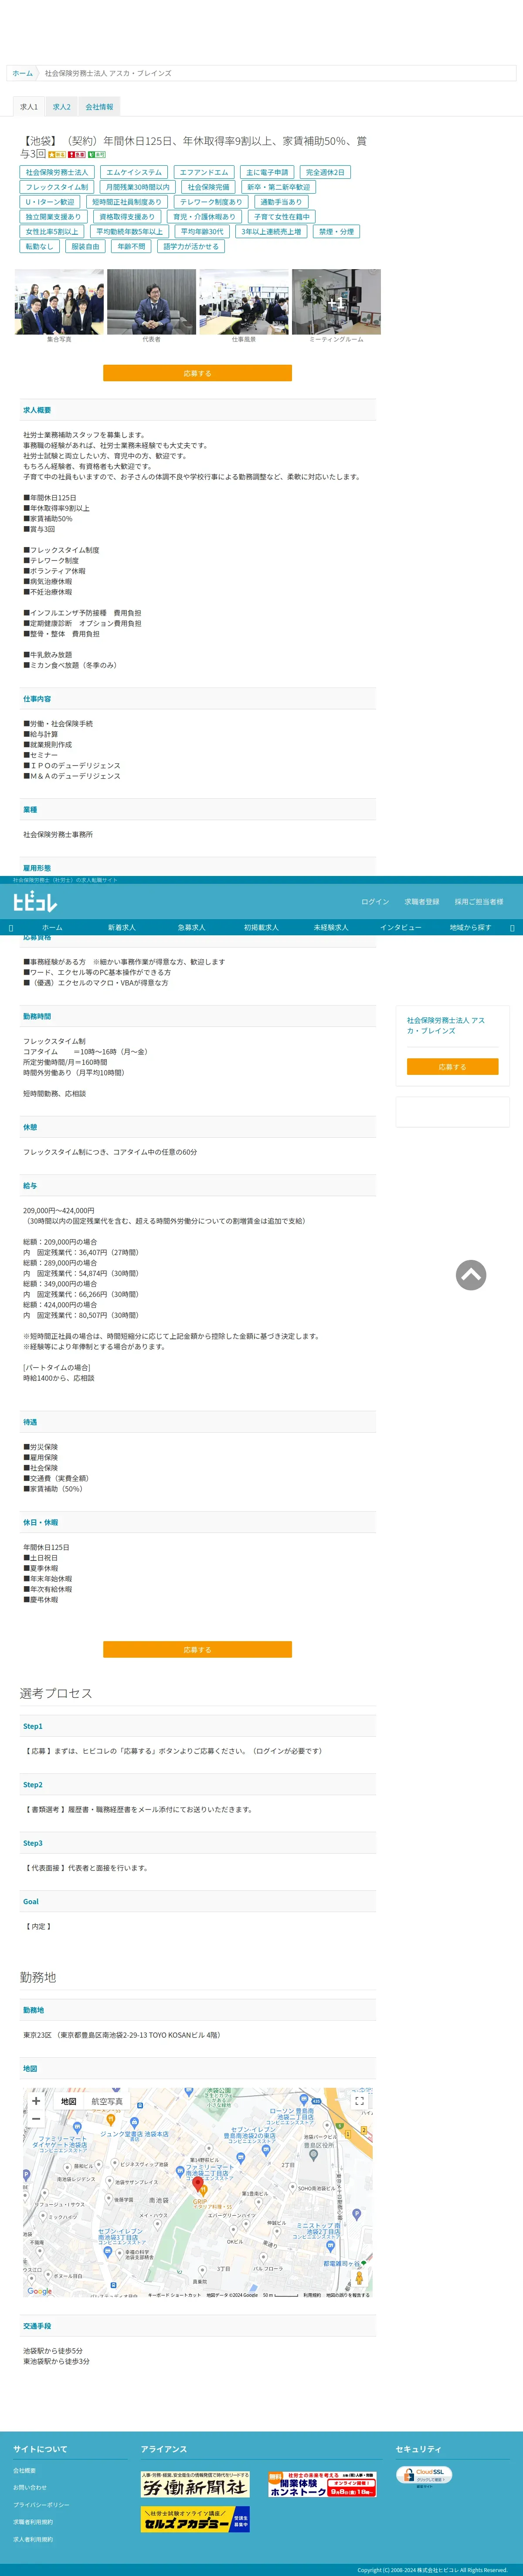Click the フレックスタイム制 tag
This screenshot has width=523, height=2576.
[x=57, y=187]
